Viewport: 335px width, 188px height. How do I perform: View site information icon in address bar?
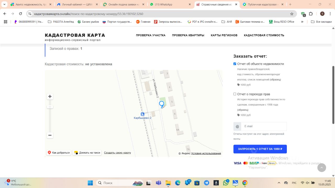click(x=30, y=14)
